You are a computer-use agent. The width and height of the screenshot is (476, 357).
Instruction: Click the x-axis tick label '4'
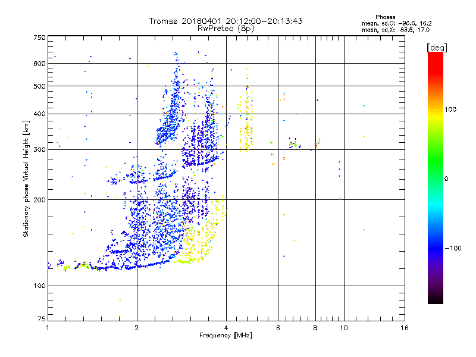(226, 328)
